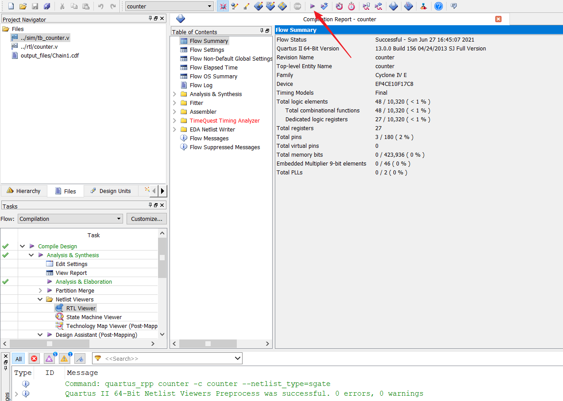Screen dimensions: 563x401
Task: Open the State Machine Viewer task
Action: 94,317
